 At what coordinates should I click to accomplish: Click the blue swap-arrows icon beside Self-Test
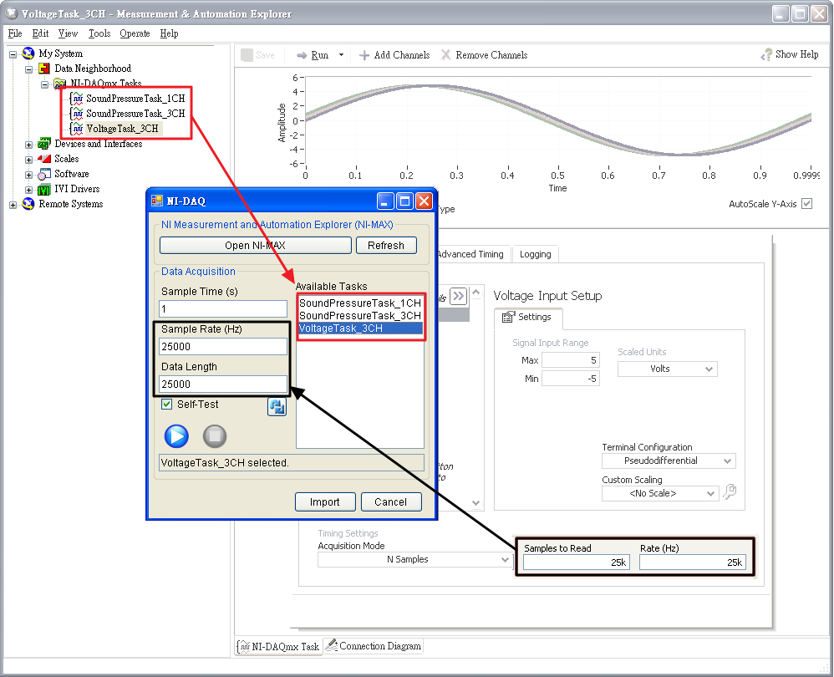coord(277,407)
